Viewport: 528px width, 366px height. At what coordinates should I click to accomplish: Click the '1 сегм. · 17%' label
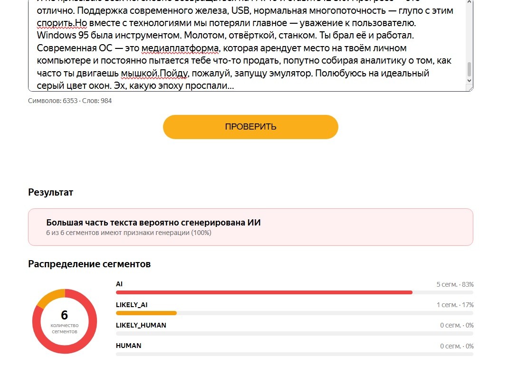455,305
